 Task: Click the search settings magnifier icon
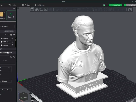(14, 57)
